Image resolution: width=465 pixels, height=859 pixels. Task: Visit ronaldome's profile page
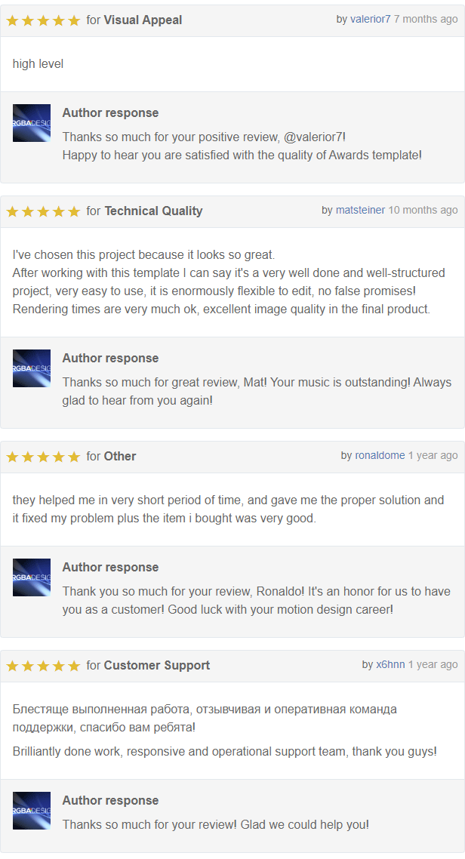[x=380, y=456]
